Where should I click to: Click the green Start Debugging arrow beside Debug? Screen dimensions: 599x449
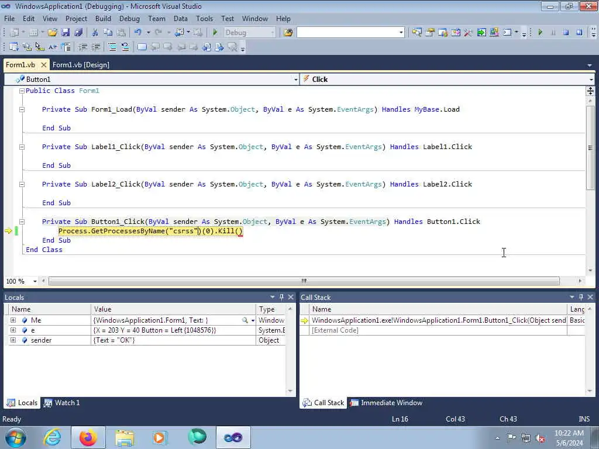pyautogui.click(x=215, y=33)
